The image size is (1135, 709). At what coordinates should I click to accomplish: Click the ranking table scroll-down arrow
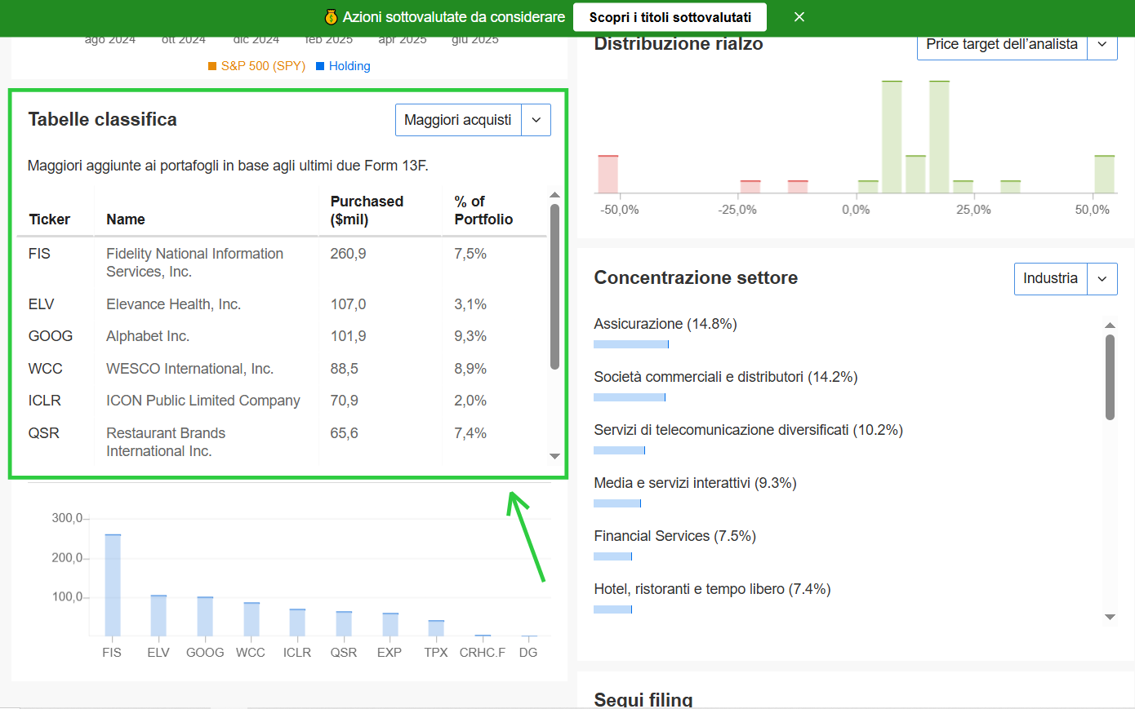click(x=554, y=456)
